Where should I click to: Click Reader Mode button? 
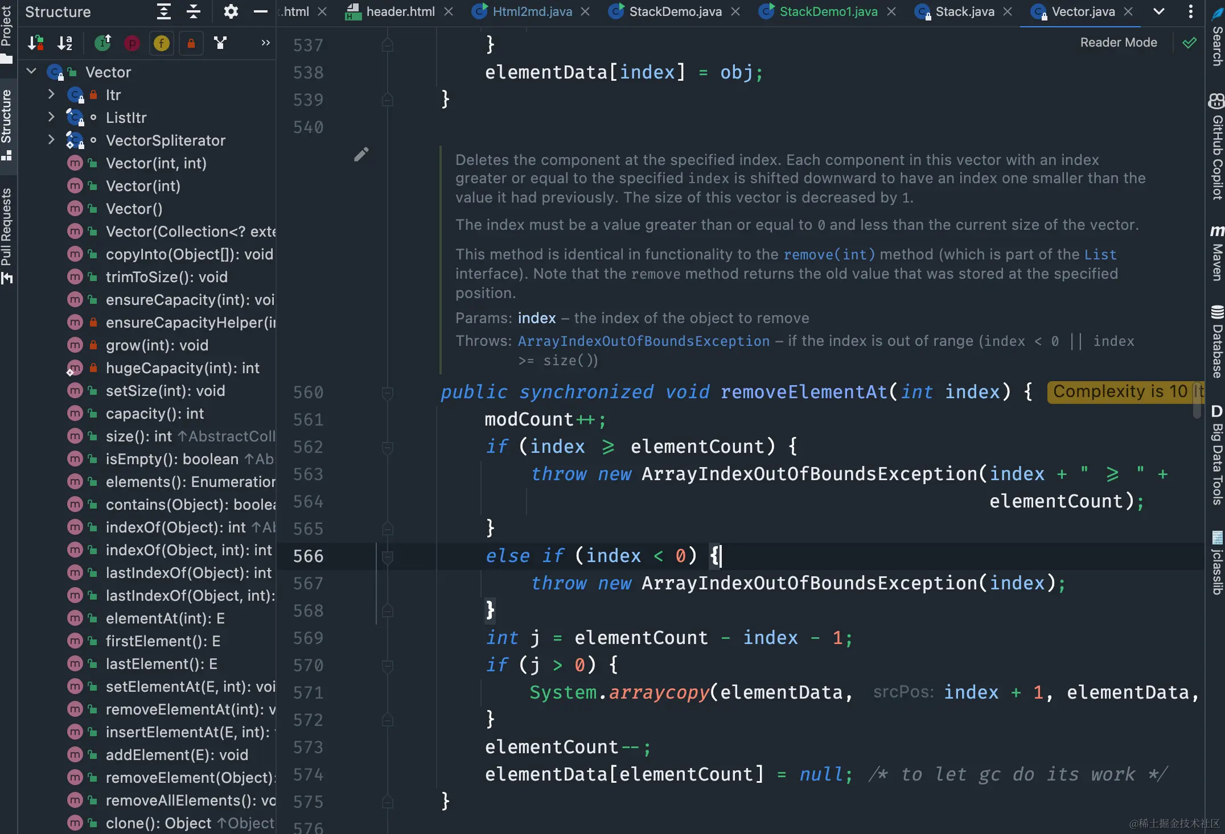tap(1118, 43)
